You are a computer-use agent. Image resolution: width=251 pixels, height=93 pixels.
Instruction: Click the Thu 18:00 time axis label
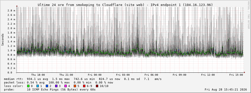(x=38, y=75)
